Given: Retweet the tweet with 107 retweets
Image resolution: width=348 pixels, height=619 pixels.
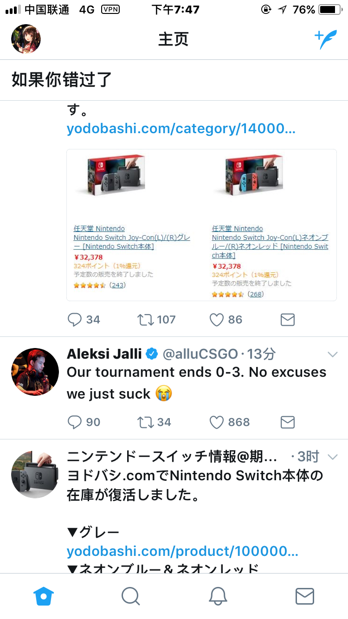Looking at the screenshot, I should pyautogui.click(x=156, y=319).
